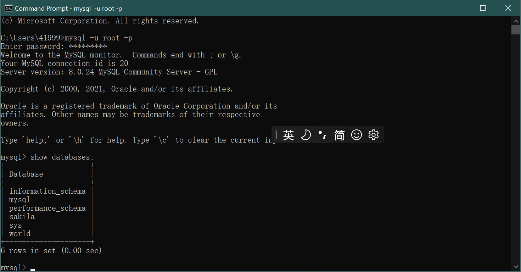Toggle the Chinese/English punctuation icon

pos(323,135)
